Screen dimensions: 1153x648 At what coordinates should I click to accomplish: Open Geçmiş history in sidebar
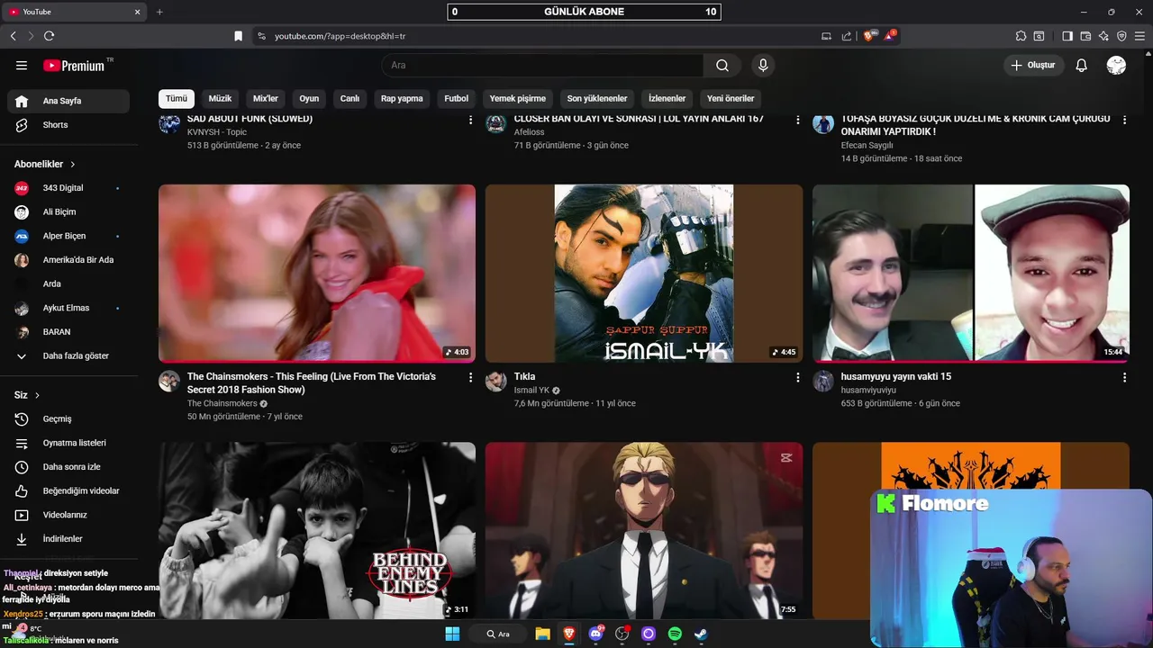pyautogui.click(x=68, y=418)
